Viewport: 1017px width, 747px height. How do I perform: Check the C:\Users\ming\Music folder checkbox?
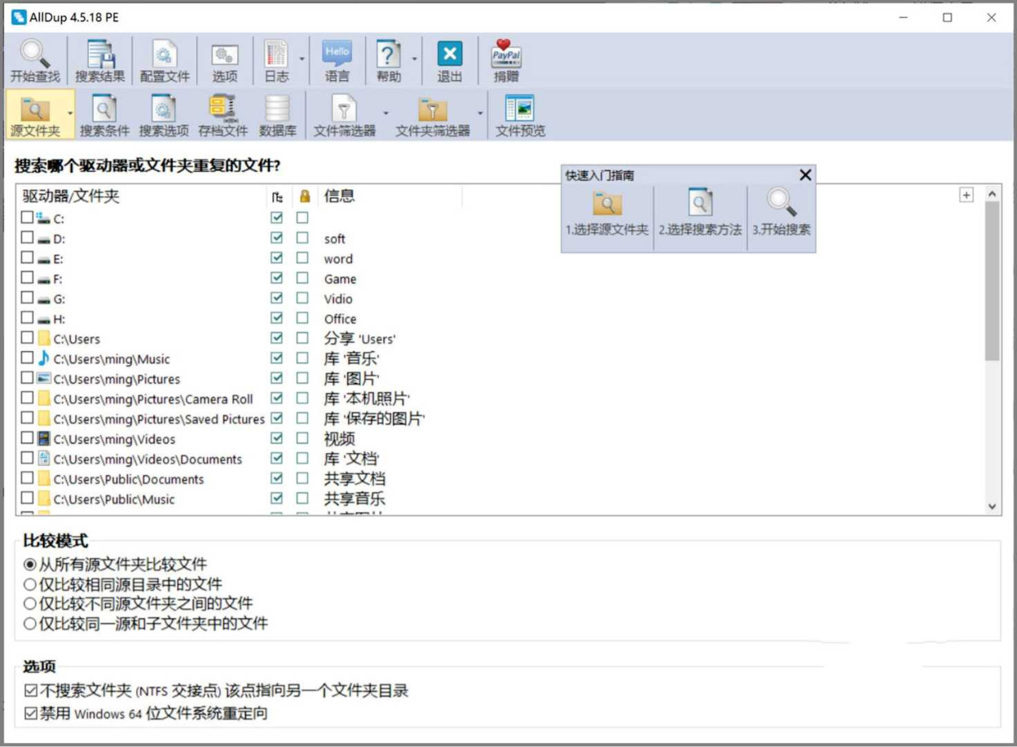click(x=28, y=358)
